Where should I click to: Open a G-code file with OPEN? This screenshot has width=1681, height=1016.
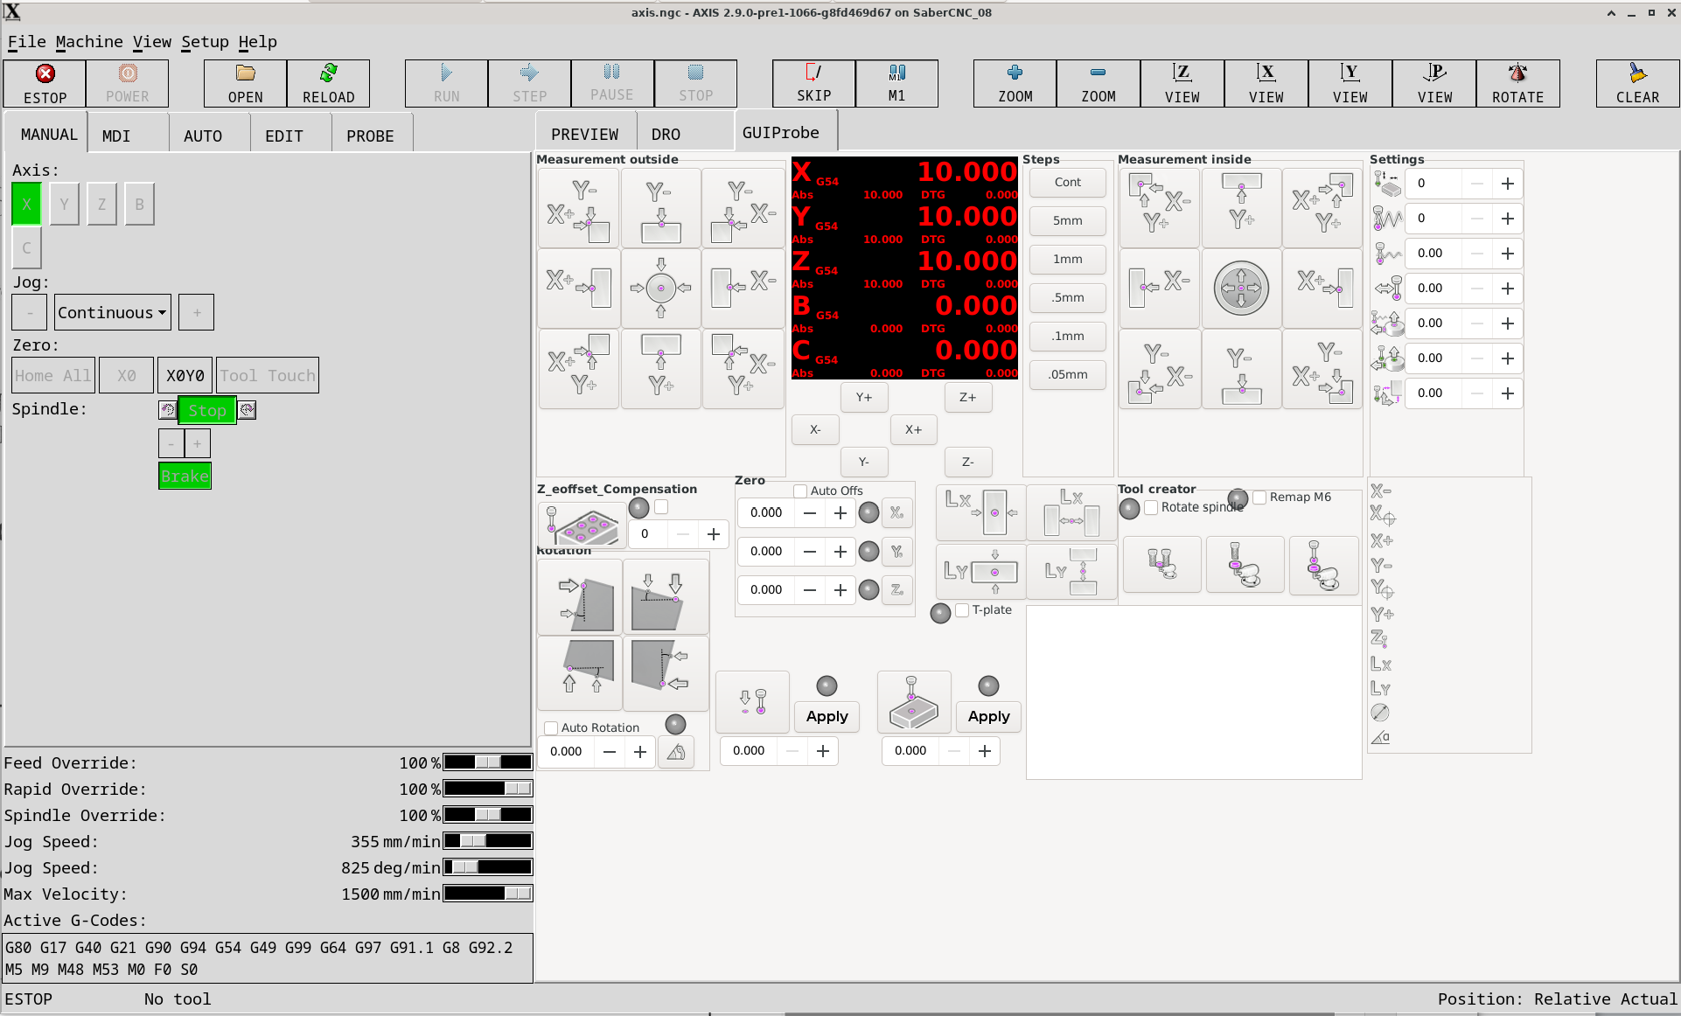coord(245,84)
